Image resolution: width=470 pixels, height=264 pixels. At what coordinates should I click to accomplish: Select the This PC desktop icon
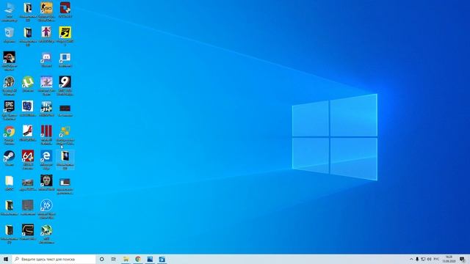point(10,8)
